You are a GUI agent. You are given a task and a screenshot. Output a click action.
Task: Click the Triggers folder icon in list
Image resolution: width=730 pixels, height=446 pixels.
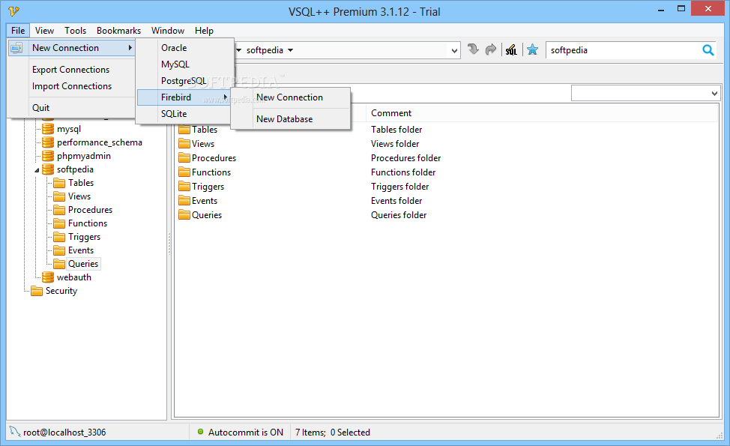[184, 187]
